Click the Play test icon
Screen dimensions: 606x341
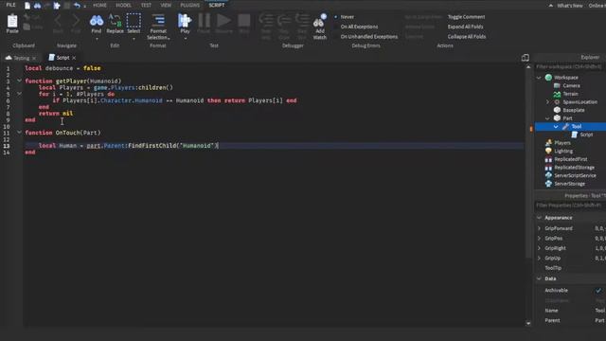[185, 21]
